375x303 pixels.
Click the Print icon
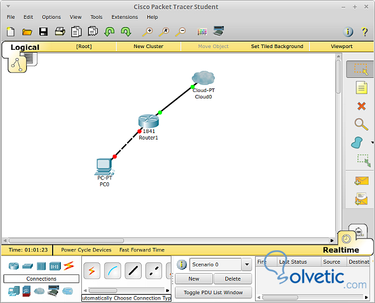(60, 32)
